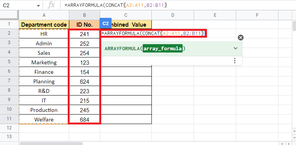Viewport: 296px width, 145px height.
Task: Select column B header
Action: tap(84, 15)
